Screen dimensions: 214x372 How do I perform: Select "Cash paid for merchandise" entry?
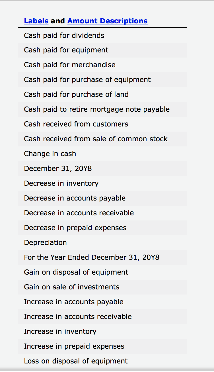69,65
